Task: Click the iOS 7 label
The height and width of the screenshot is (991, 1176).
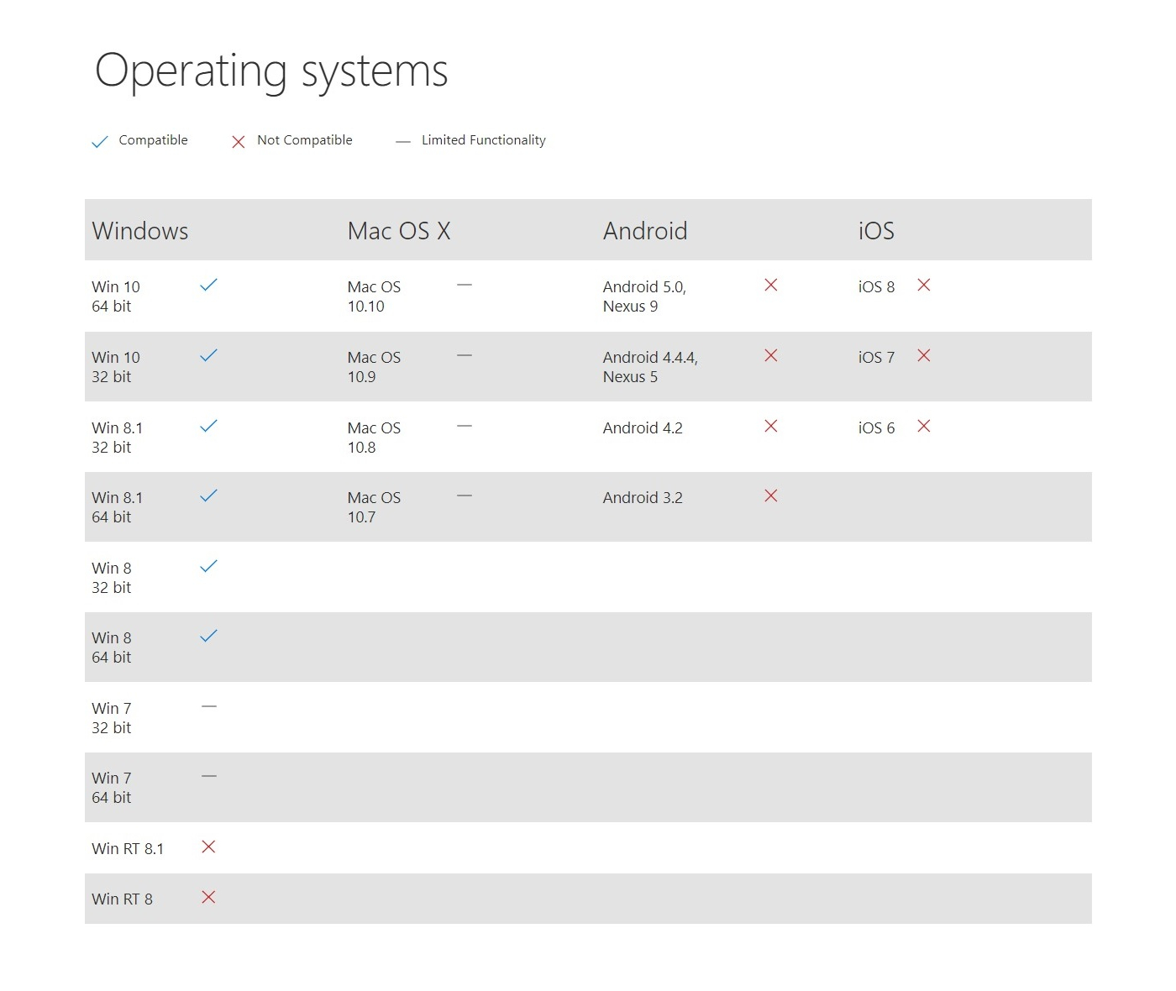Action: [x=876, y=357]
